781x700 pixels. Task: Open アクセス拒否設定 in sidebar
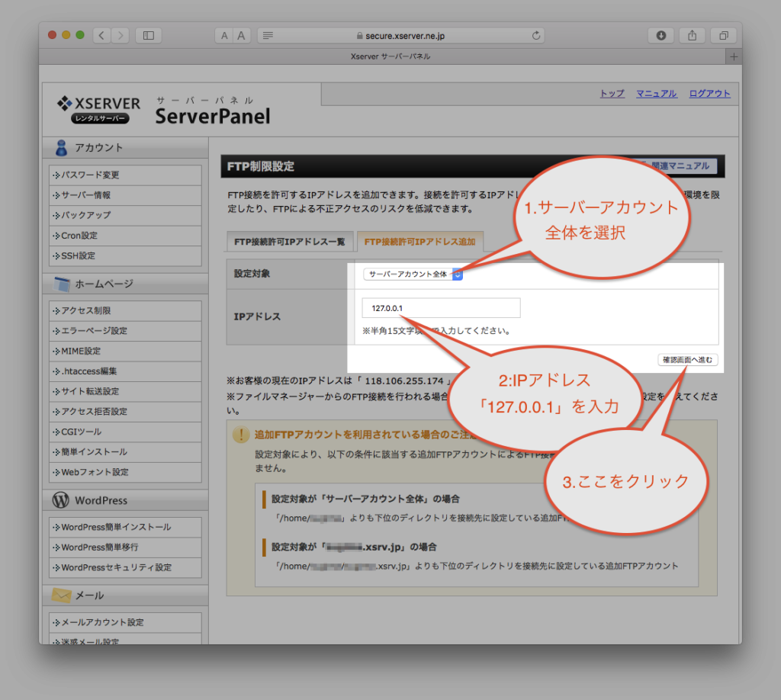[126, 412]
